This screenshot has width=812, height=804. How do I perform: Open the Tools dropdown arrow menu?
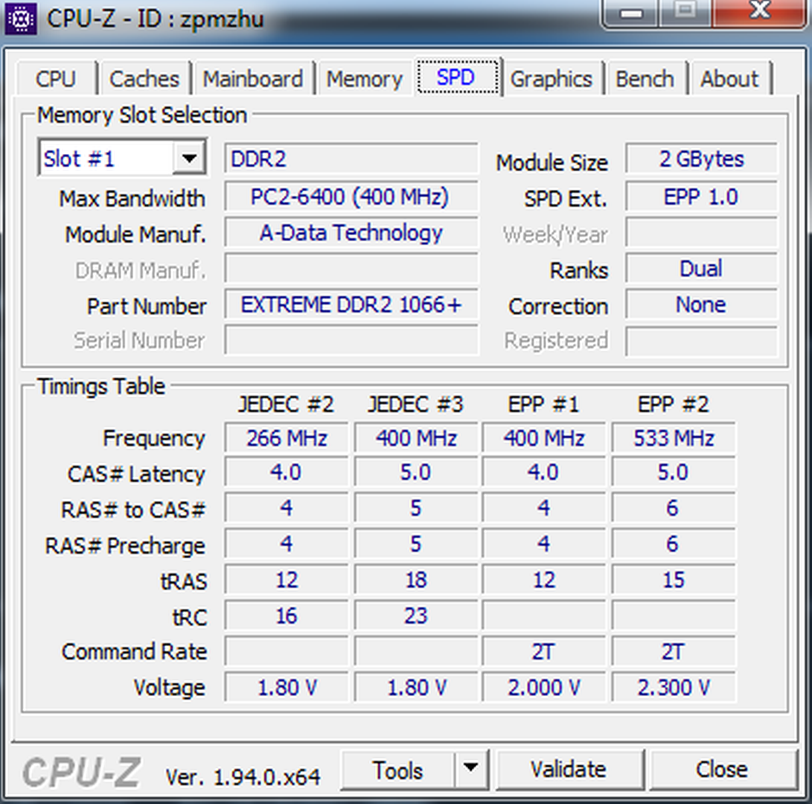pos(470,770)
